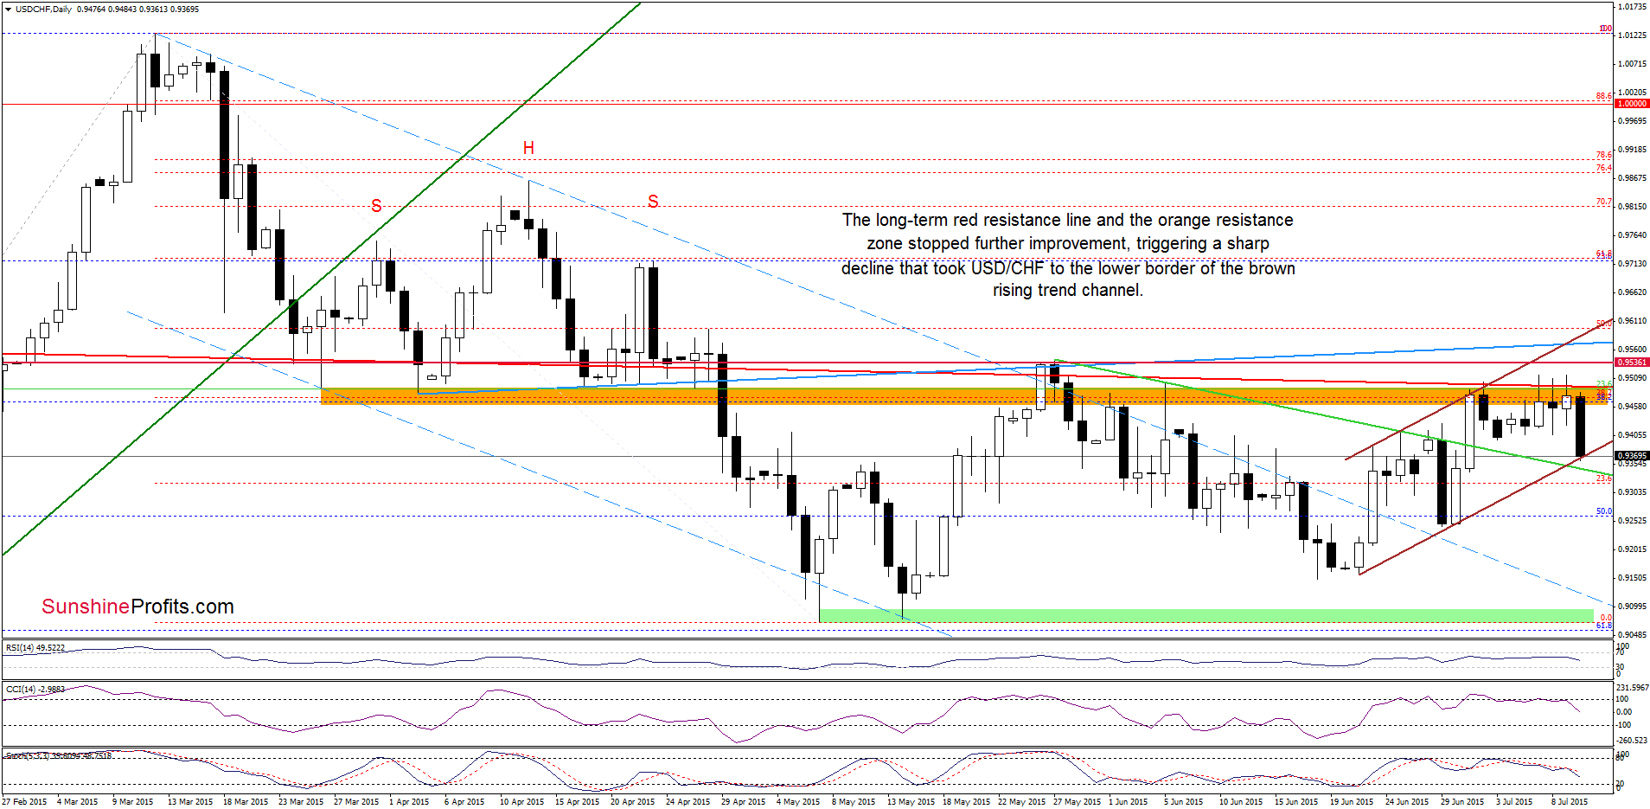Click the 0.92525 price axis value
The width and height of the screenshot is (1650, 809).
pyautogui.click(x=1632, y=521)
